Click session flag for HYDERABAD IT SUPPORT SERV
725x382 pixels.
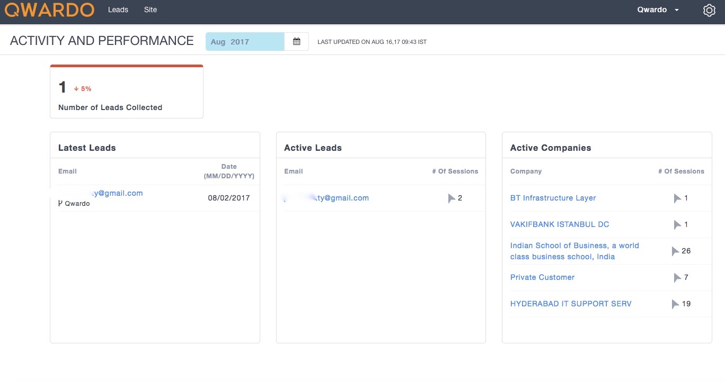pos(675,304)
